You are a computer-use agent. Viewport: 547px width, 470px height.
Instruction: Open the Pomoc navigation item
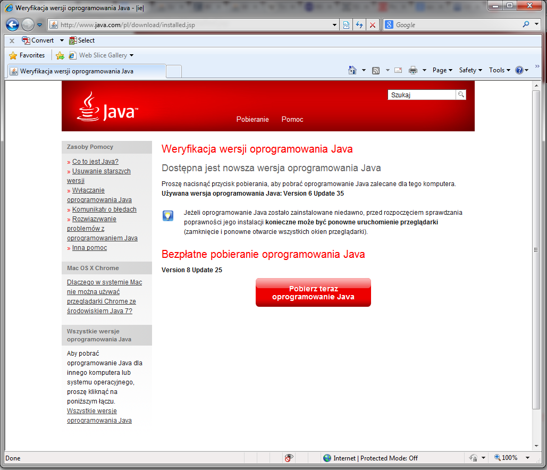pos(292,119)
